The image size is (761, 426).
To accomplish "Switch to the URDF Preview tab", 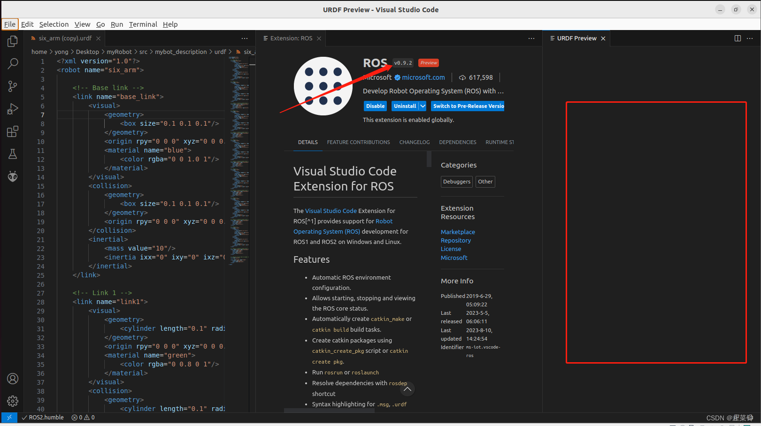I will tap(577, 38).
